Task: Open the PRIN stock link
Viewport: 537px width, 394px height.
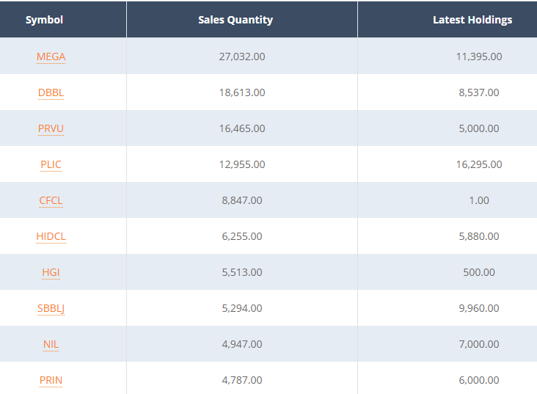Action: 51,380
